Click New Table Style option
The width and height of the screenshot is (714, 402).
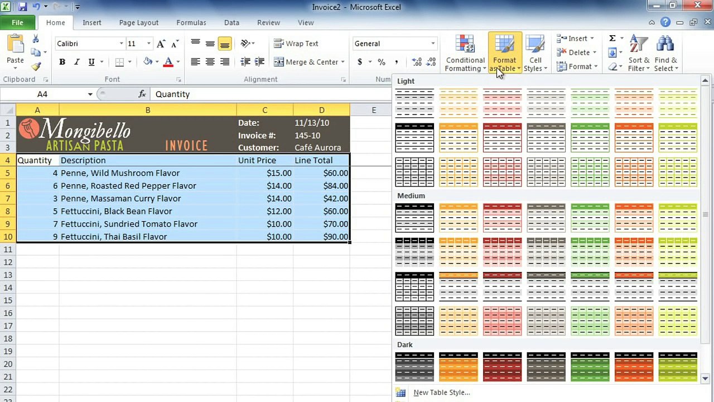click(441, 393)
